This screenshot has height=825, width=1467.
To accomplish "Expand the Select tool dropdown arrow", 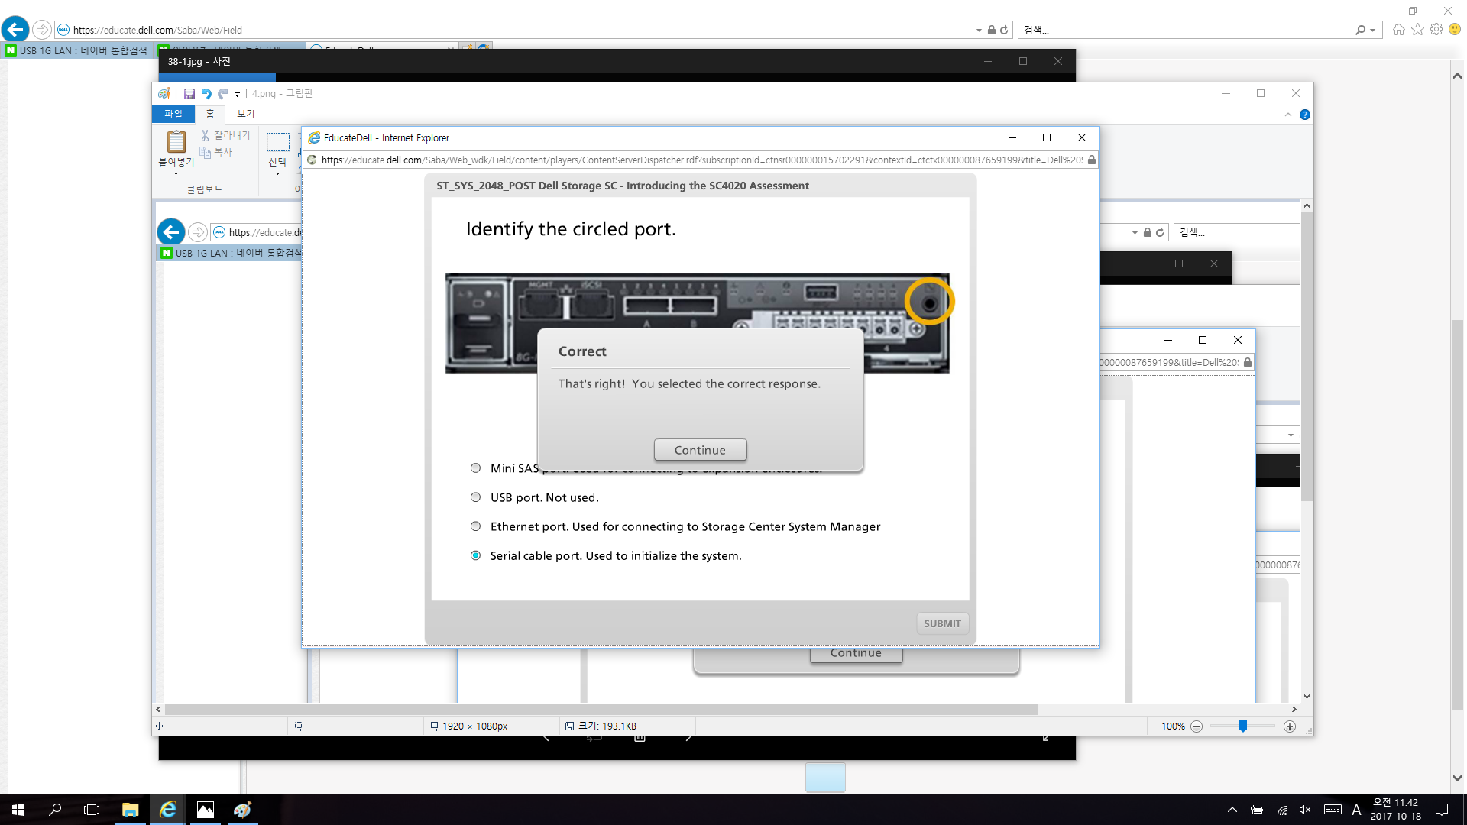I will coord(277,174).
